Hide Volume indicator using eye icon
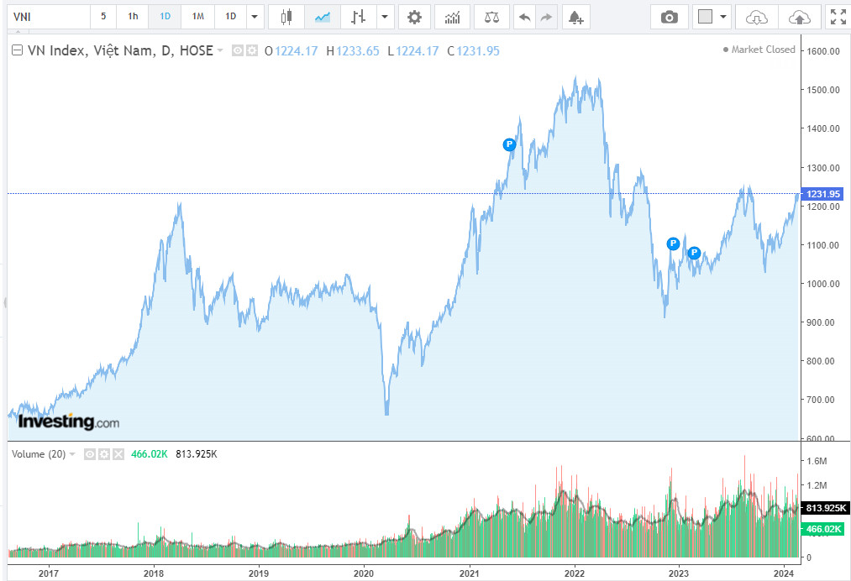Screen dimensions: 851x581 [x=91, y=454]
